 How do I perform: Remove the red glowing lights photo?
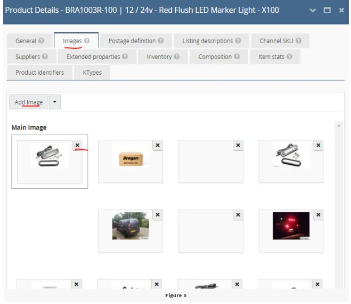(319, 215)
